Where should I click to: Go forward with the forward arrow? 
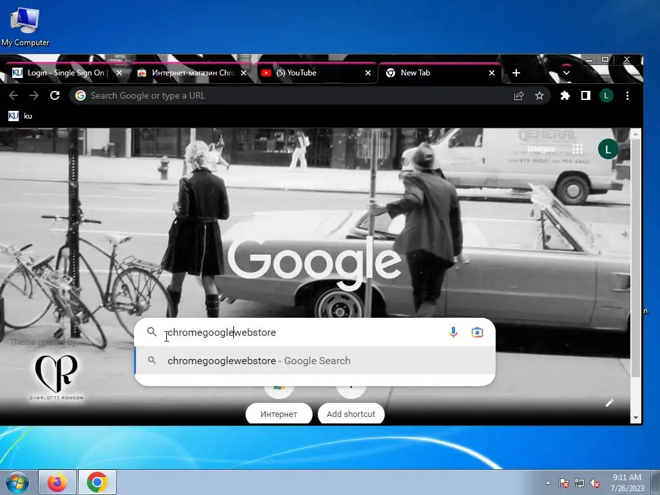tap(34, 95)
